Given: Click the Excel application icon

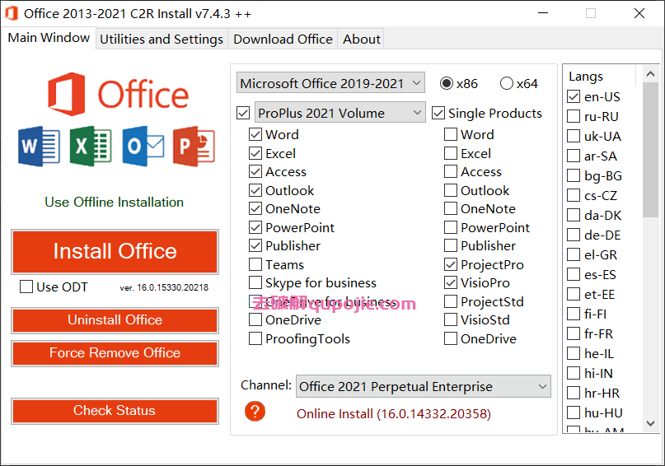Looking at the screenshot, I should [x=91, y=147].
